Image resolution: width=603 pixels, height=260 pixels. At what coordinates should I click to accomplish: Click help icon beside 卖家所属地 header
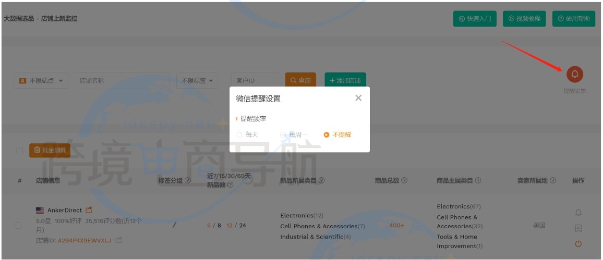[x=552, y=180]
